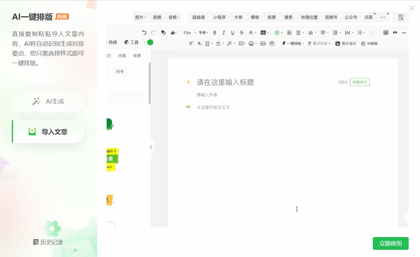420x257 pixels.
Task: Select the 符号 tag button
Action: tap(120, 72)
